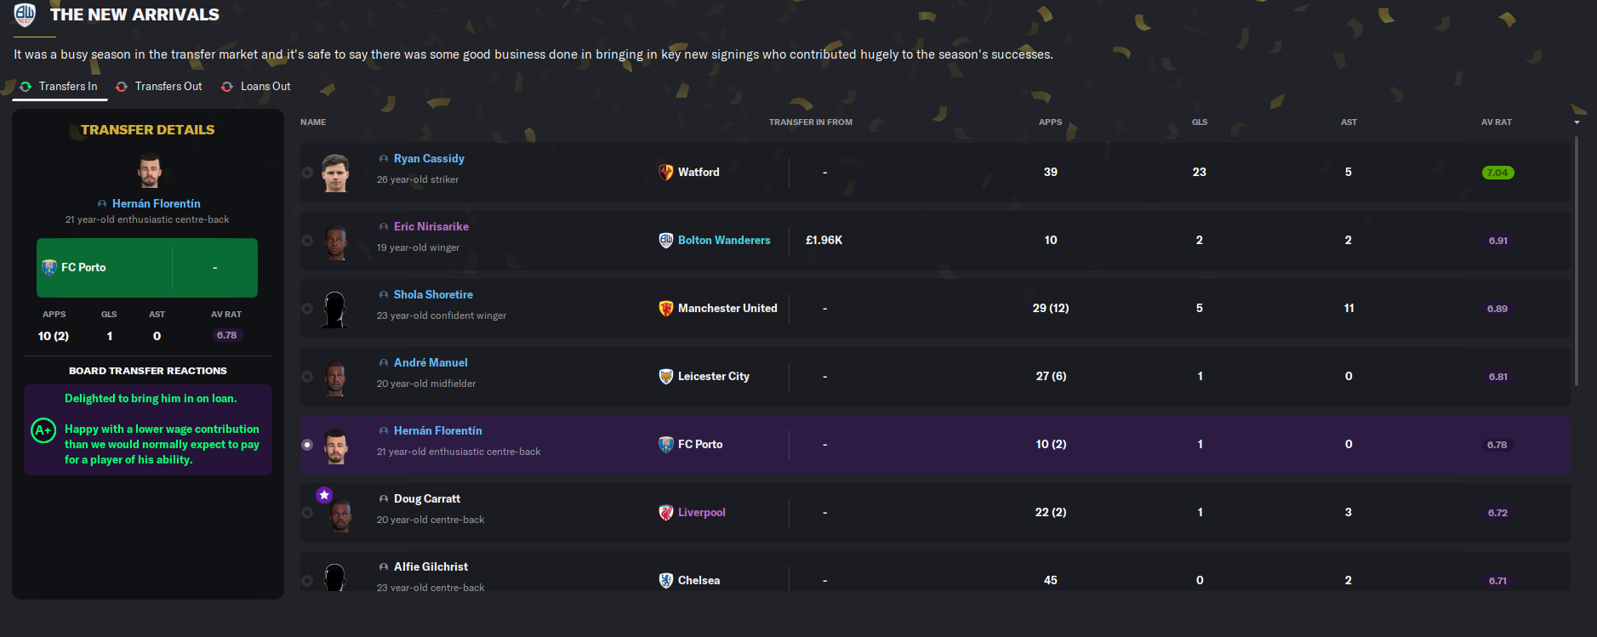The height and width of the screenshot is (637, 1597).
Task: Click Hernán Florentín's portrait in Transfer Details
Action: pos(150,171)
